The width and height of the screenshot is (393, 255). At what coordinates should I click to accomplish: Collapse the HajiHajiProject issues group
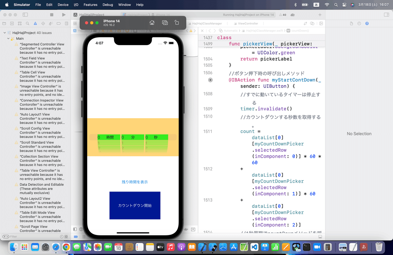click(5, 33)
